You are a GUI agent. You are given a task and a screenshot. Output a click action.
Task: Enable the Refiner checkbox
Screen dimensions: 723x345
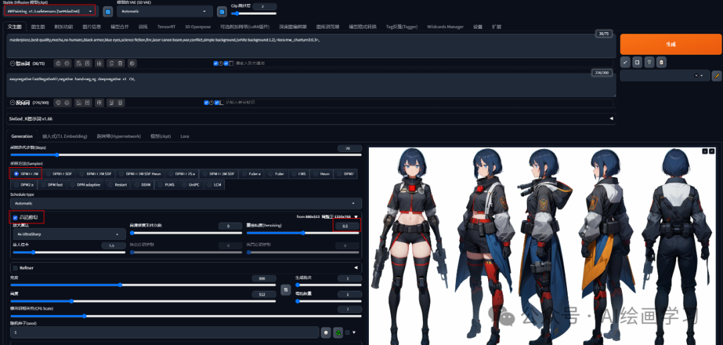tap(15, 267)
